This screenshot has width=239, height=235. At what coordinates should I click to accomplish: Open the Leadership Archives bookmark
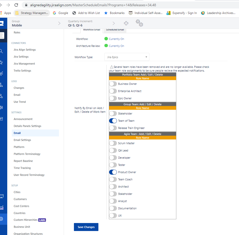point(218,13)
